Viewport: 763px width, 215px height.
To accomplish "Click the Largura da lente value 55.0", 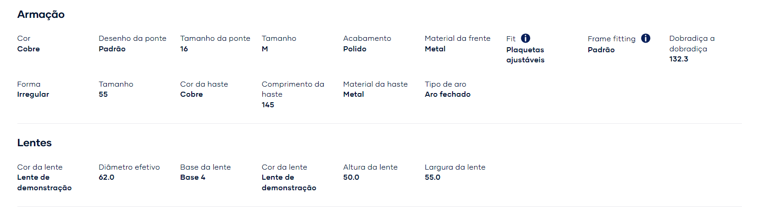I will click(x=432, y=177).
